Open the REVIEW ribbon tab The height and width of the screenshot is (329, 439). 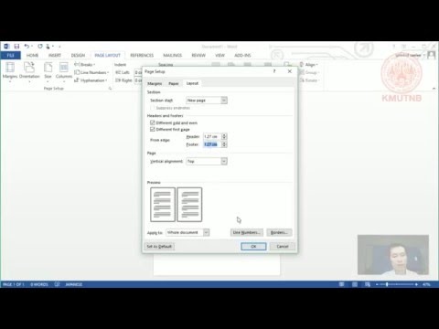pos(198,55)
